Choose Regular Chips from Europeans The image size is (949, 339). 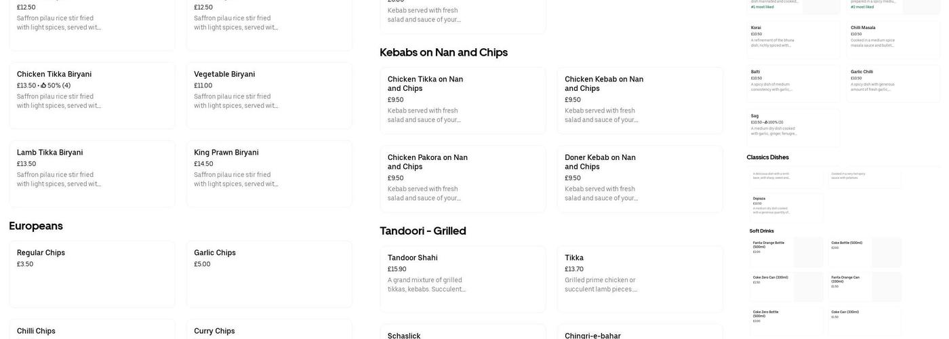pyautogui.click(x=92, y=273)
